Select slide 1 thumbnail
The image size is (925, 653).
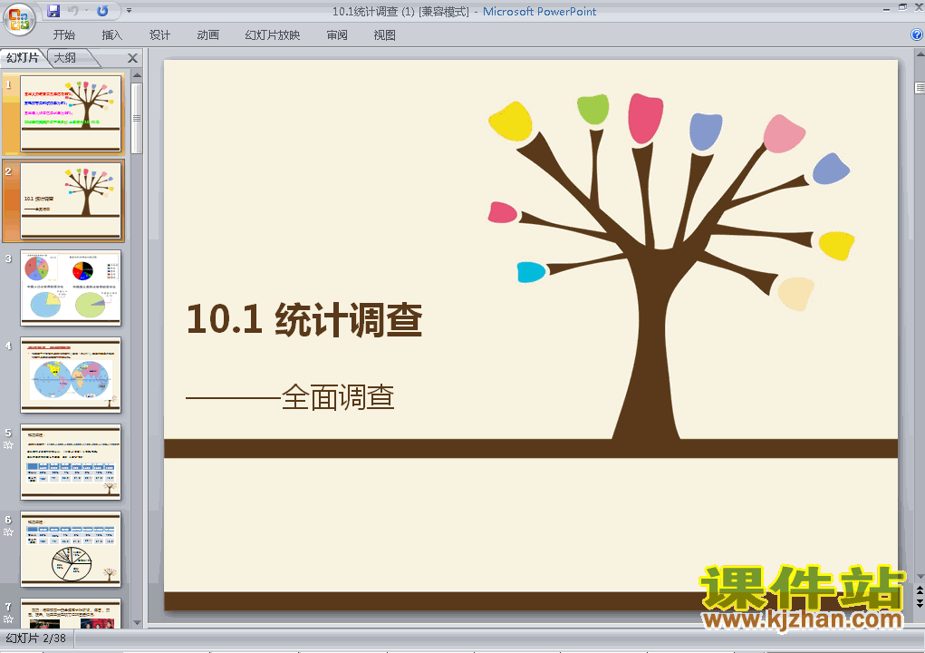pos(71,113)
